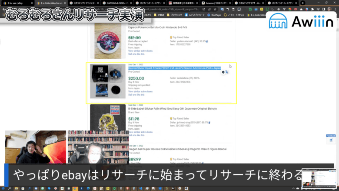Open small preview thumbnail at bottom right

tap(319, 179)
